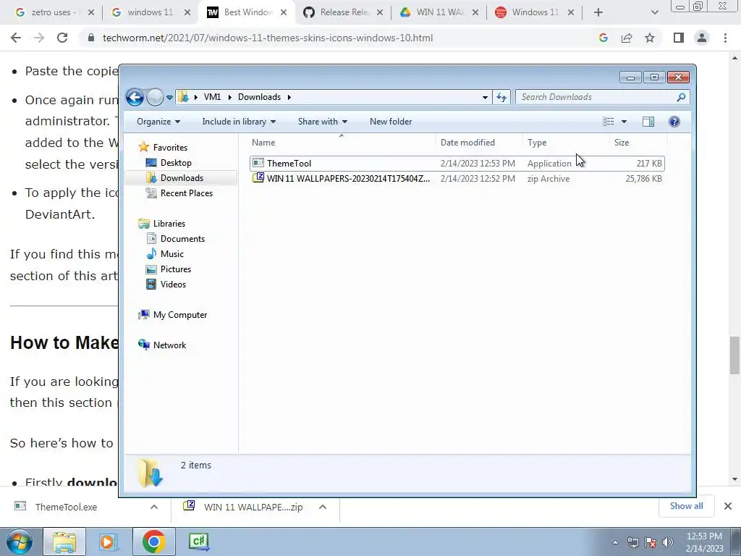The image size is (741, 556).
Task: Refresh the Downloads folder view
Action: point(501,98)
